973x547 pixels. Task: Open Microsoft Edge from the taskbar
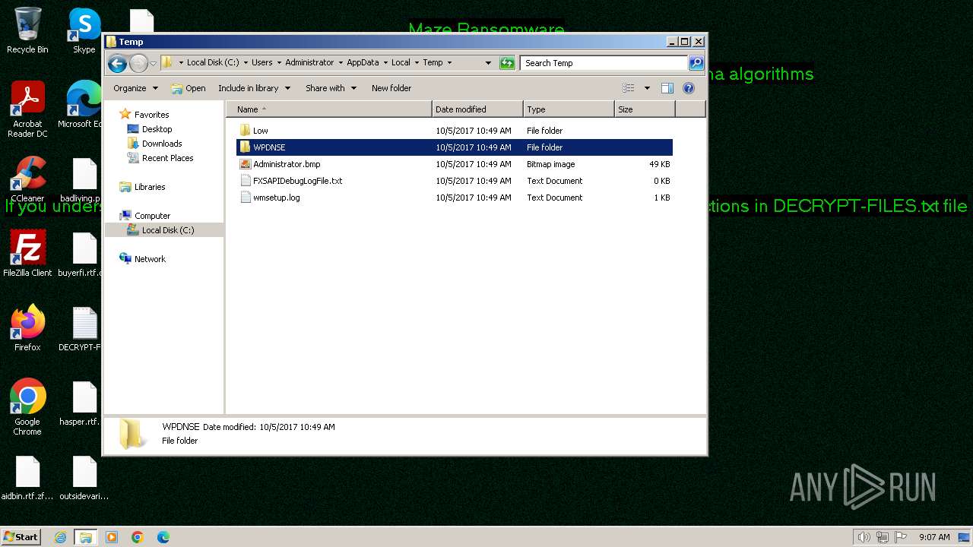point(163,537)
